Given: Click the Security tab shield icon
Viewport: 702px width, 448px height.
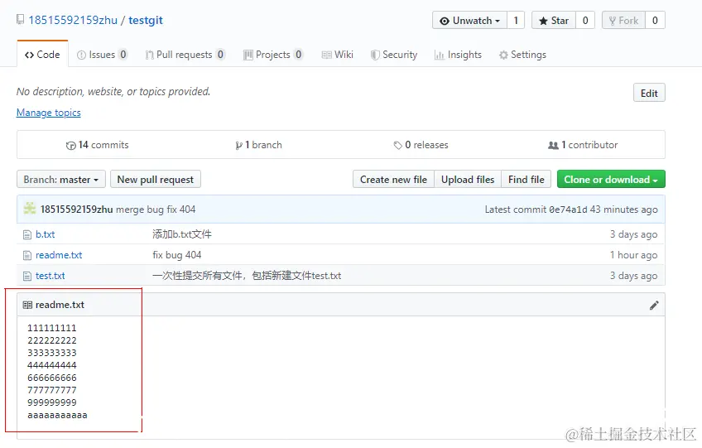Looking at the screenshot, I should [x=375, y=55].
